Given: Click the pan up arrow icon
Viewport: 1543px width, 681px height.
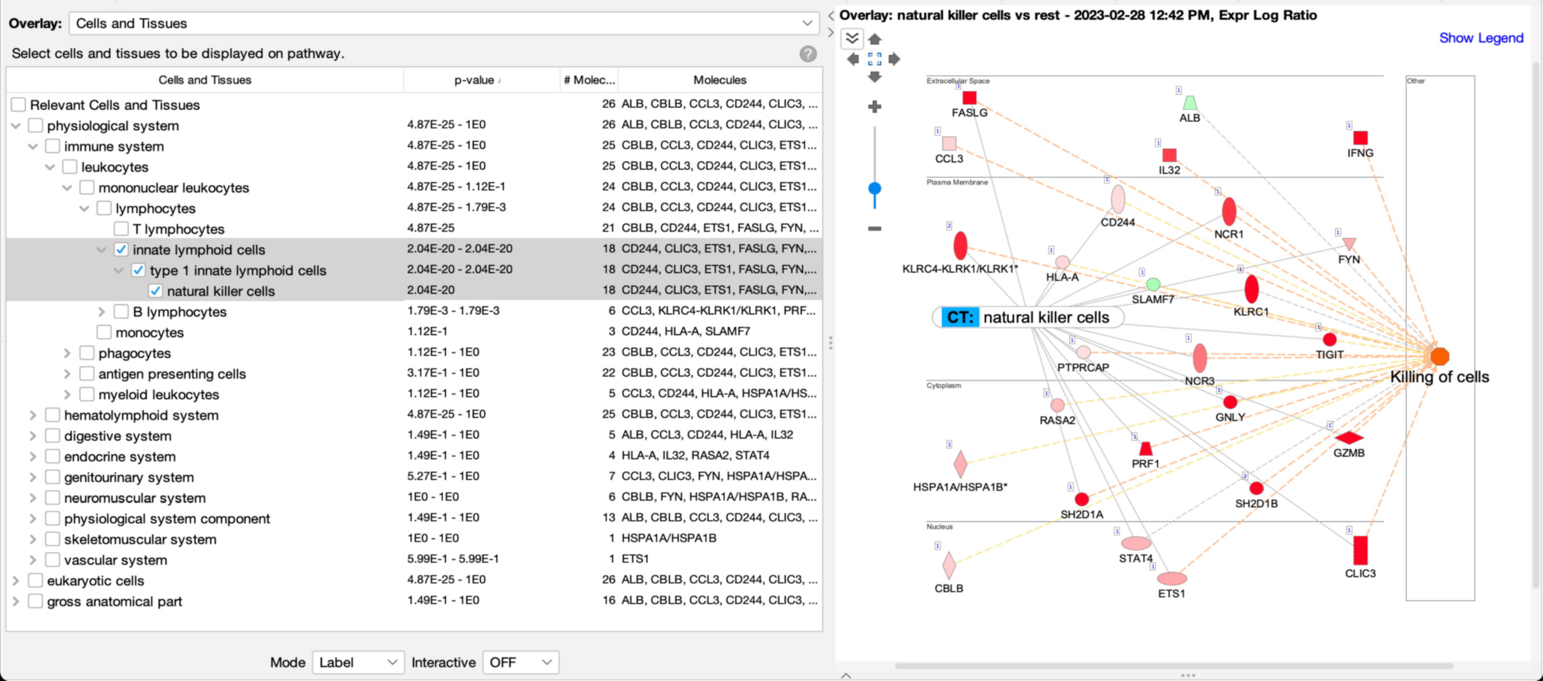Looking at the screenshot, I should (x=874, y=40).
